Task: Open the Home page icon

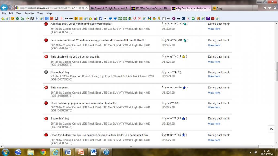Action: coord(265,8)
